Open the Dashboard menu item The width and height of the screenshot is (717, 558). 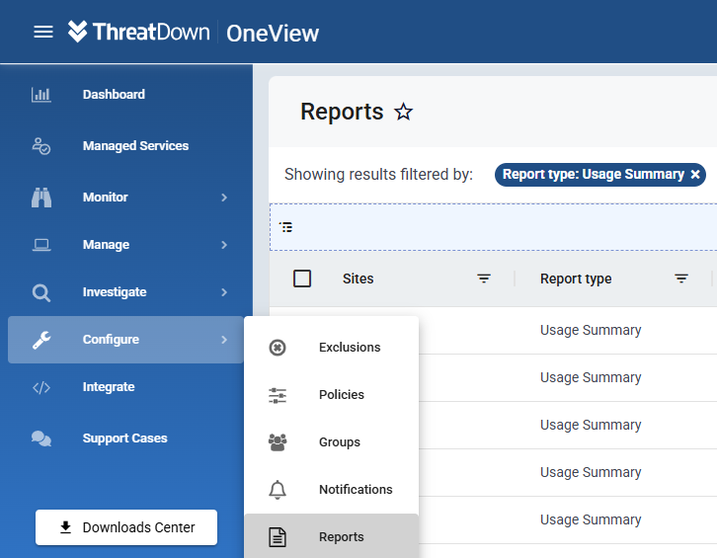pos(126,95)
